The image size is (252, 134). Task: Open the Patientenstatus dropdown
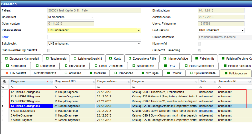[139, 30]
